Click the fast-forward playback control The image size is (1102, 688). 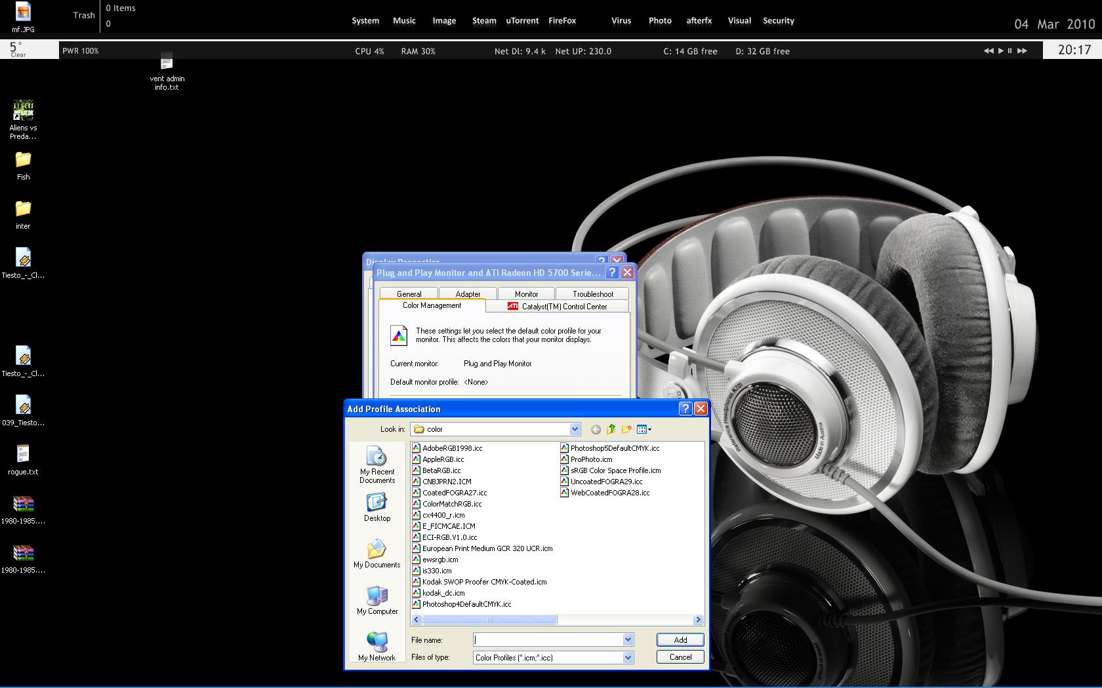click(x=1022, y=50)
